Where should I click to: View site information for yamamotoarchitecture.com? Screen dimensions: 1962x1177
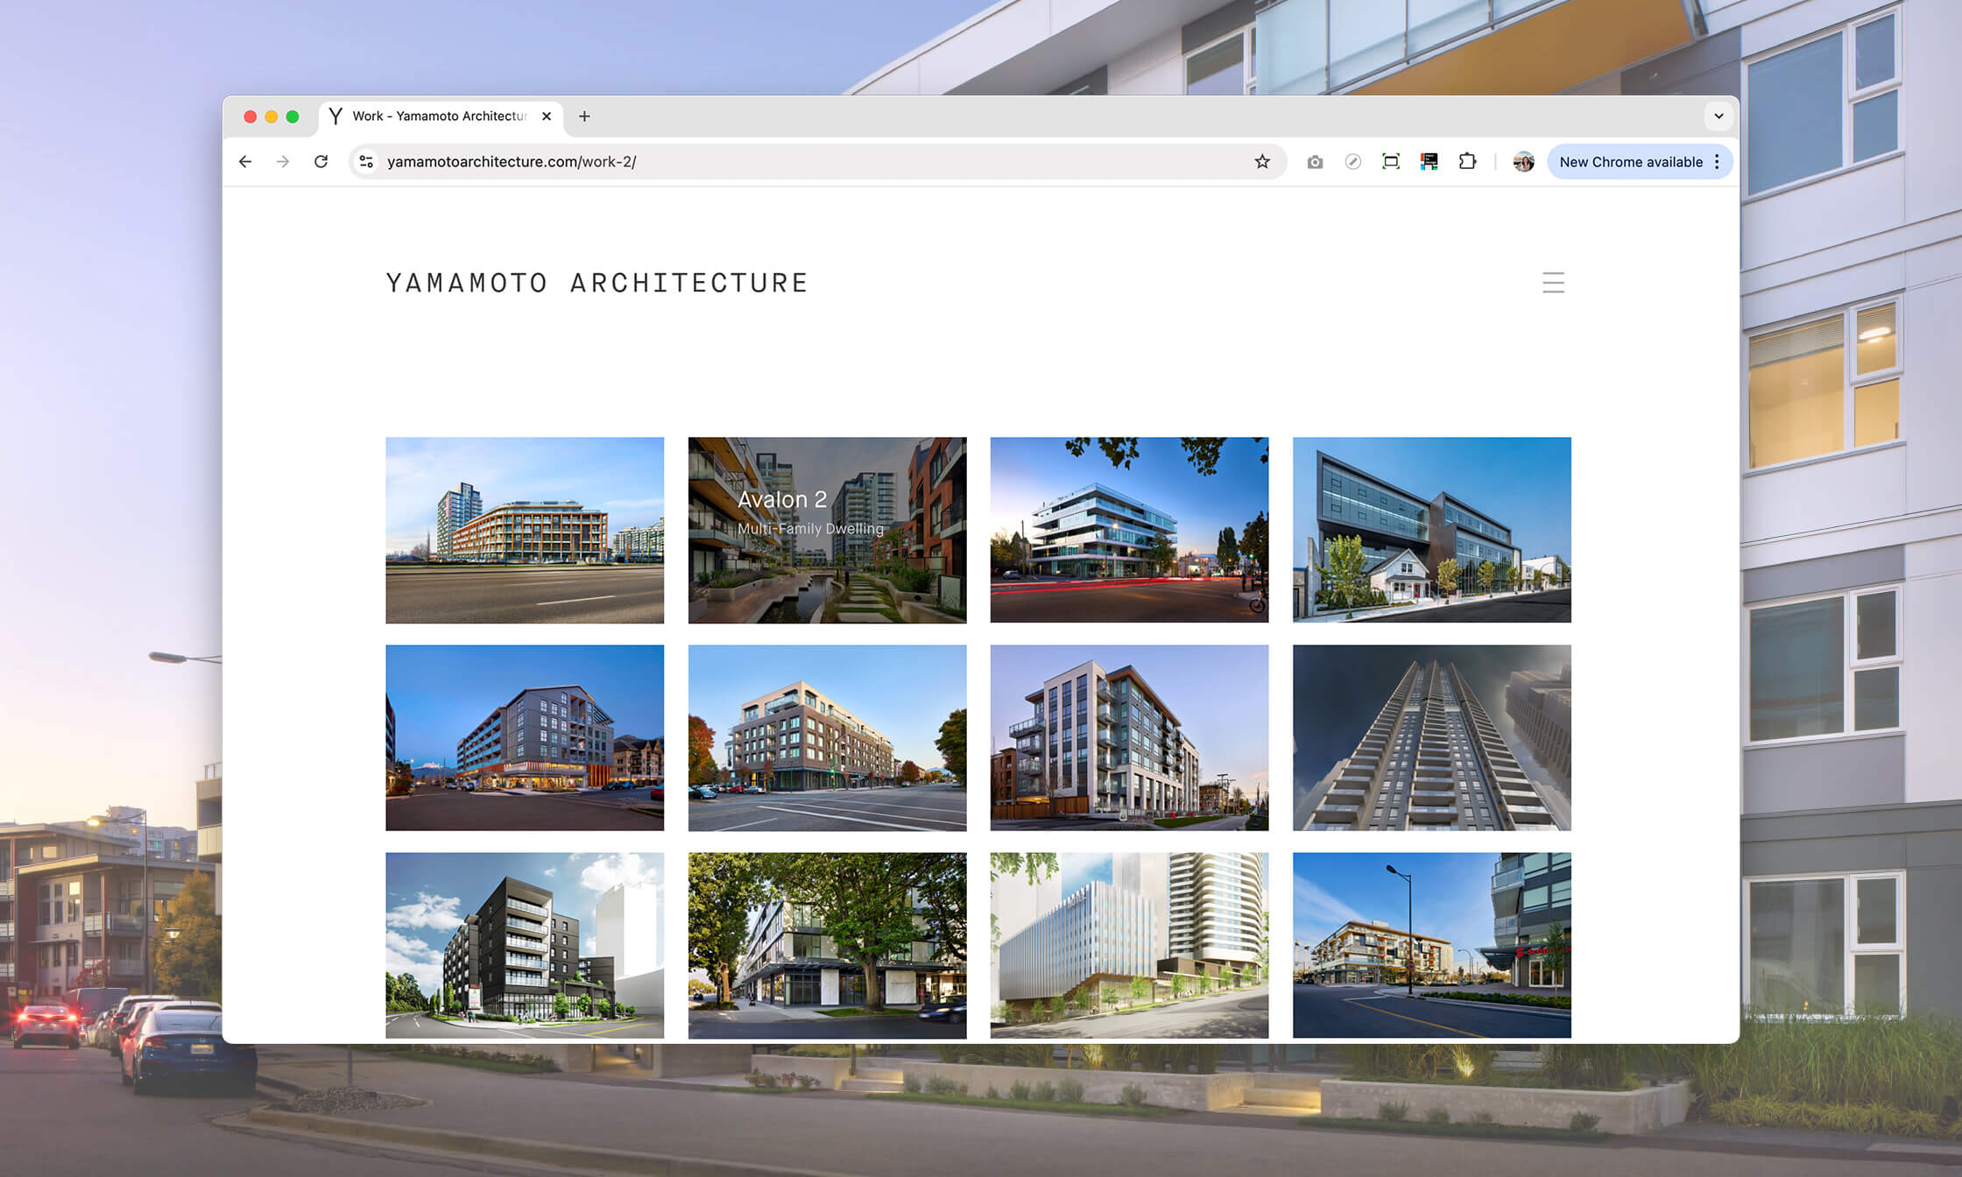(x=367, y=161)
